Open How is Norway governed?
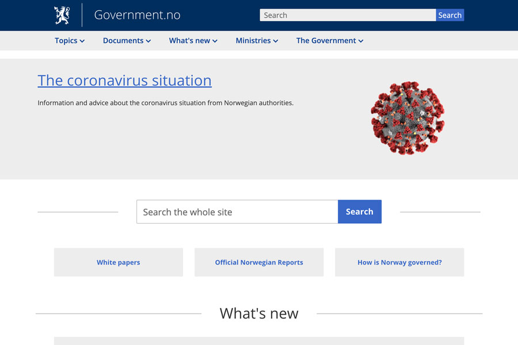This screenshot has width=518, height=345. click(399, 262)
